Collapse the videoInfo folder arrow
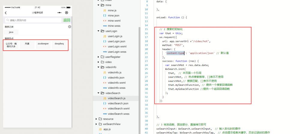This screenshot has height=134, width=300. [98, 67]
